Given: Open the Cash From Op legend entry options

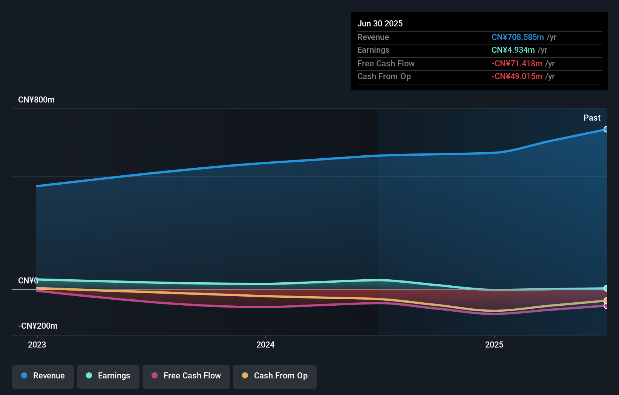Looking at the screenshot, I should (274, 376).
